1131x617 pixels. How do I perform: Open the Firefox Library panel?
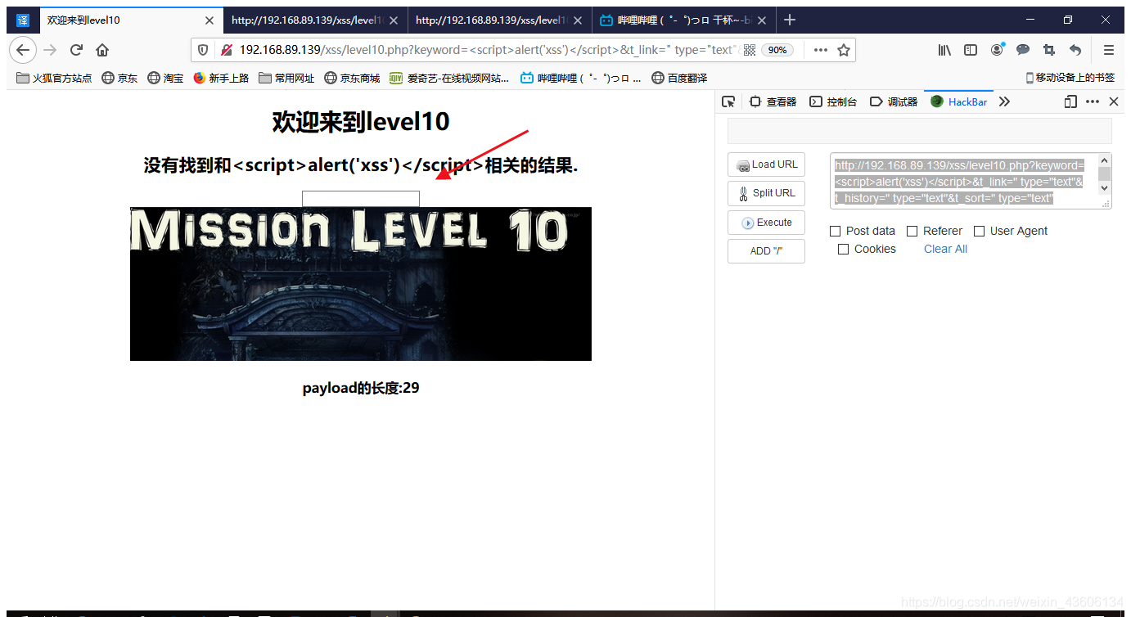944,50
